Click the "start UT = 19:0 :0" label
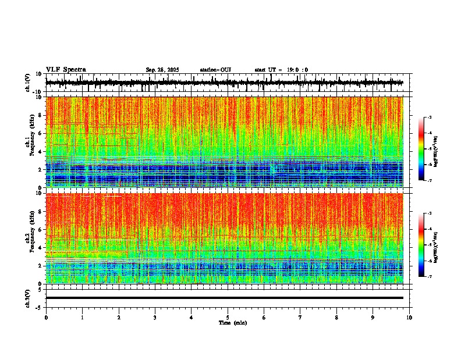 coord(281,70)
